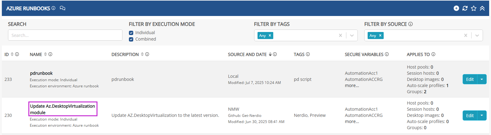The image size is (491, 135).
Task: Open the comments bubble icon in header
Action: click(62, 8)
